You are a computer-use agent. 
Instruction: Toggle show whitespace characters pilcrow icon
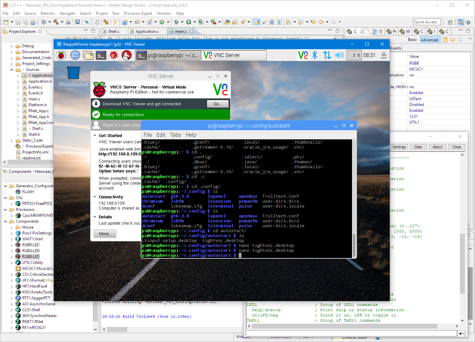click(x=279, y=22)
